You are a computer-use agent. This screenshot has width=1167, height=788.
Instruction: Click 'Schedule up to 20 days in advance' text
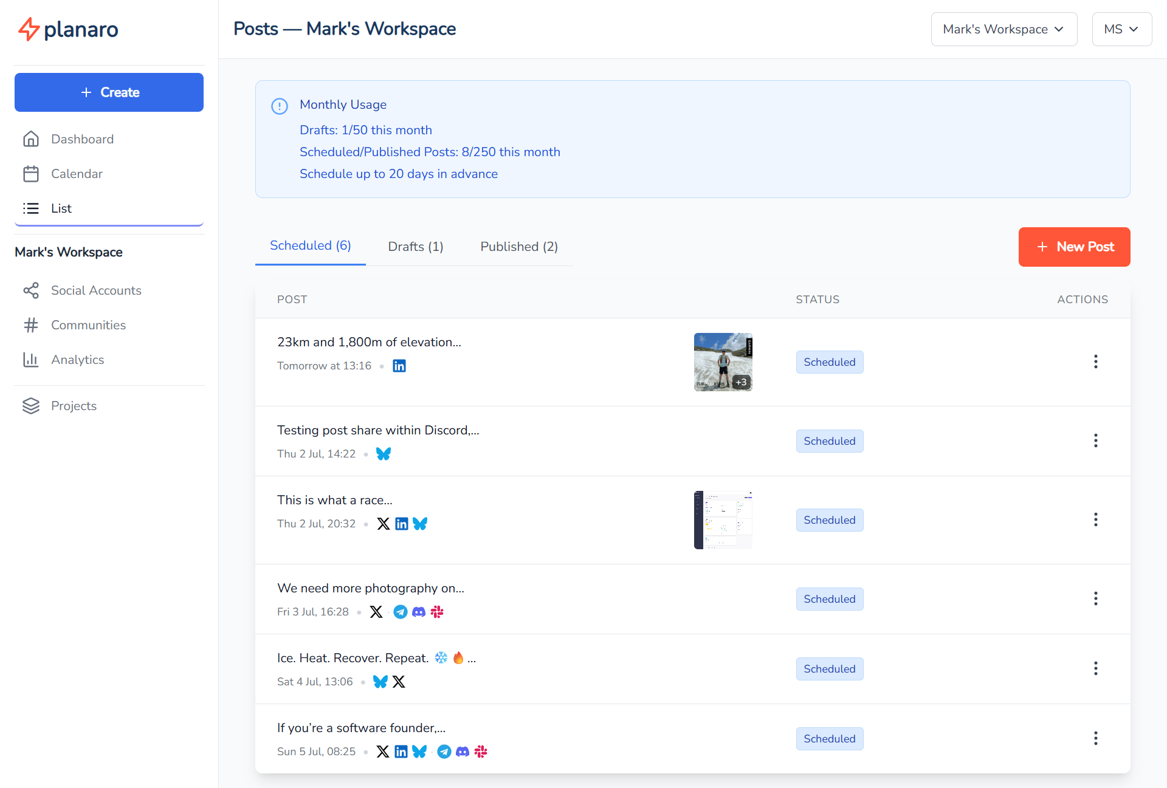[x=399, y=174]
